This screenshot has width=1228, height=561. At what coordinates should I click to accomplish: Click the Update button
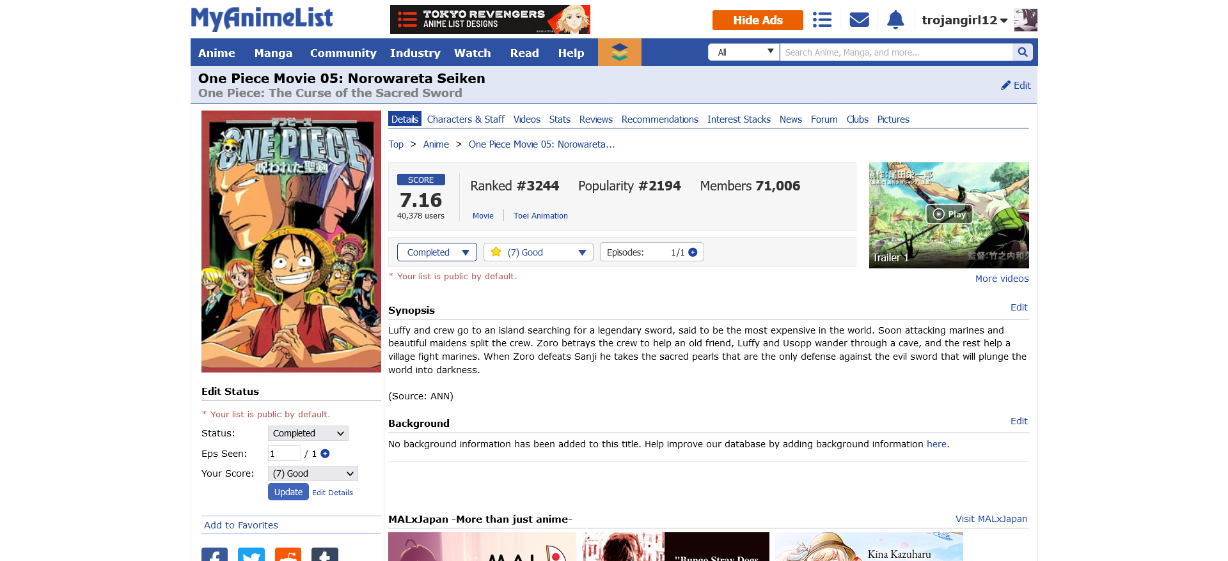click(x=288, y=492)
